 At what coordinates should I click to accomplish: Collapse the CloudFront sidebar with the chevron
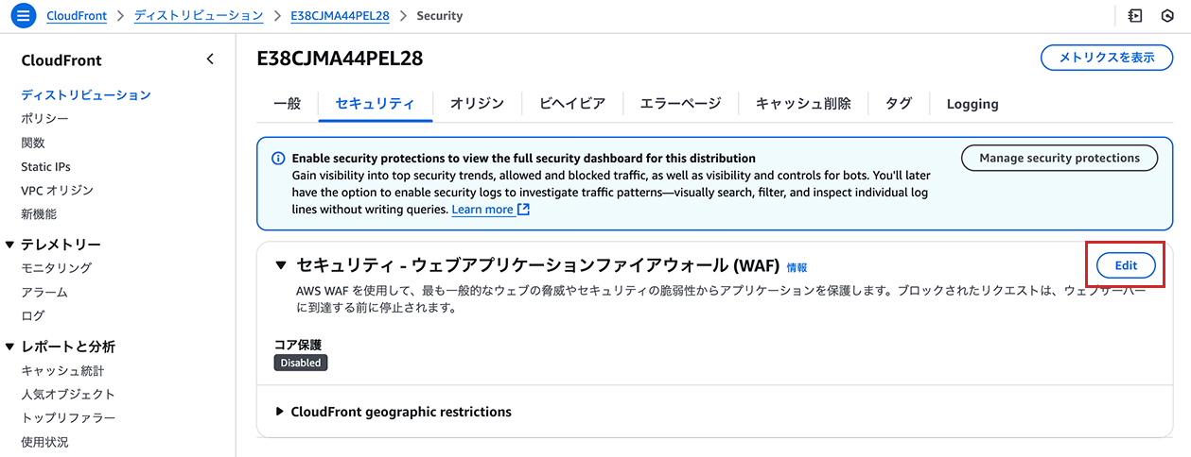point(210,59)
